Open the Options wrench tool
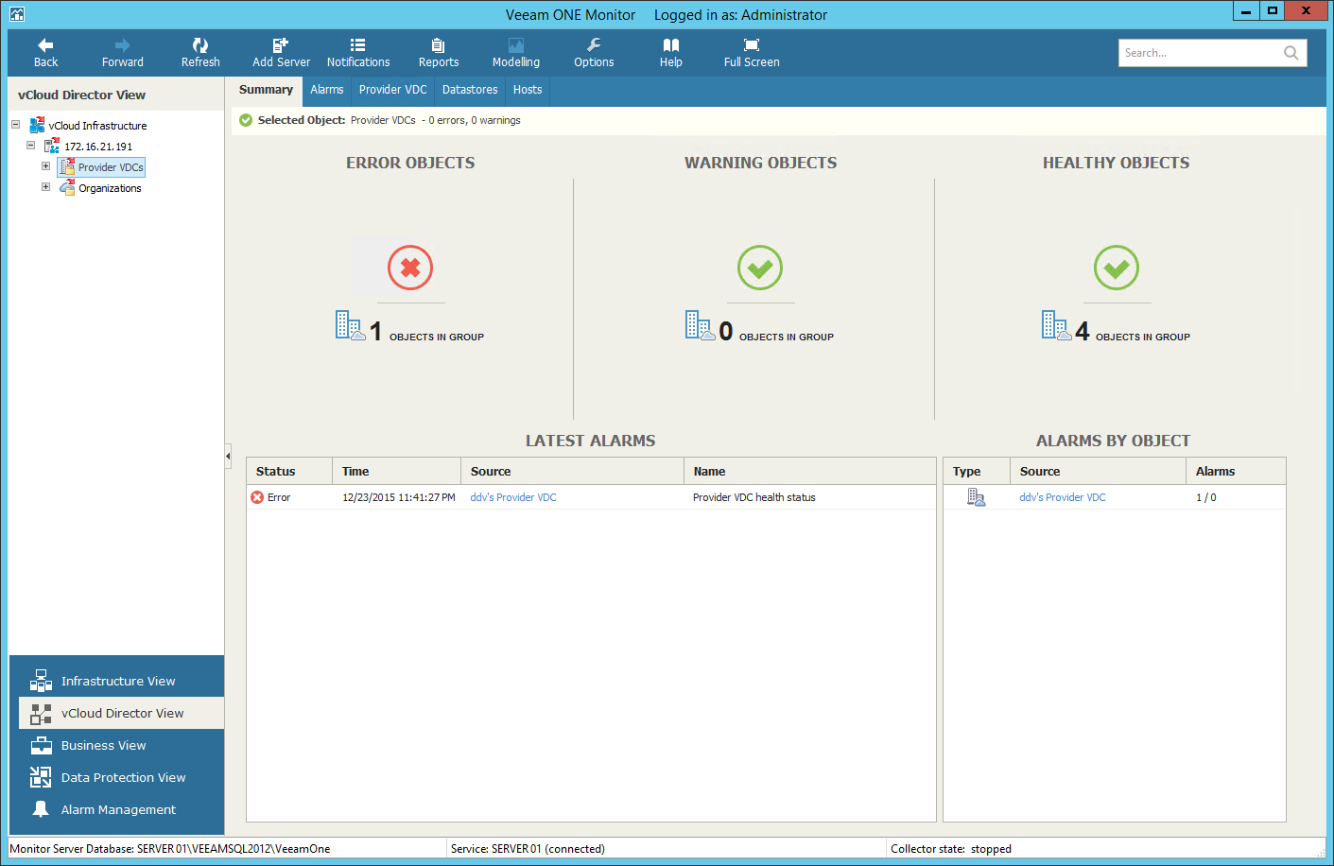Image resolution: width=1334 pixels, height=866 pixels. 594,53
